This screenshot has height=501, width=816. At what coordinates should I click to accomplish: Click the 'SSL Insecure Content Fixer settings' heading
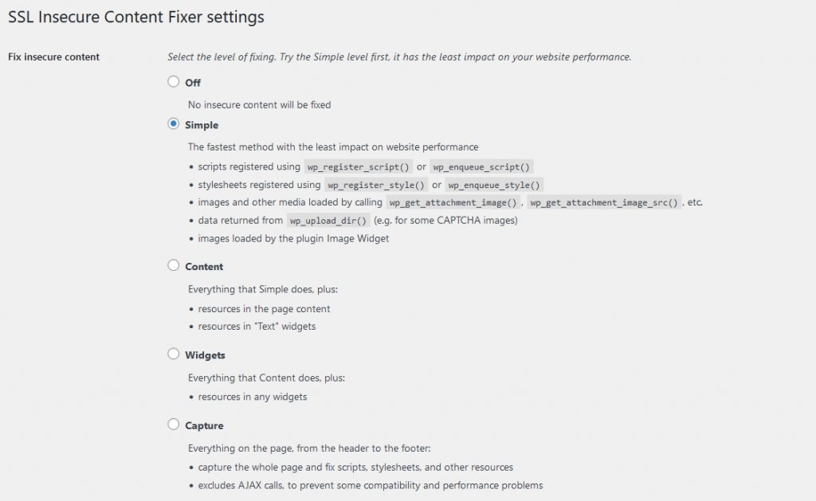(x=135, y=16)
